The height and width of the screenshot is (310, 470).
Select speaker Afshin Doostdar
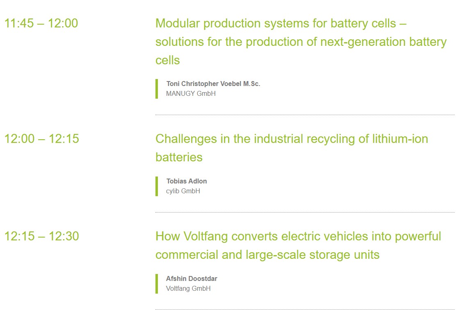[192, 278]
